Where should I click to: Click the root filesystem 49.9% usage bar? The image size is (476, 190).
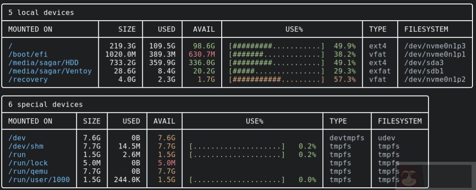pos(276,46)
